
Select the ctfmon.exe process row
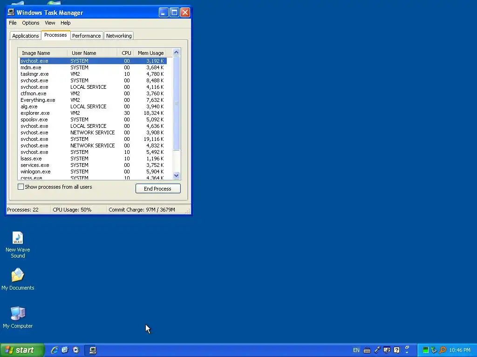pyautogui.click(x=93, y=93)
